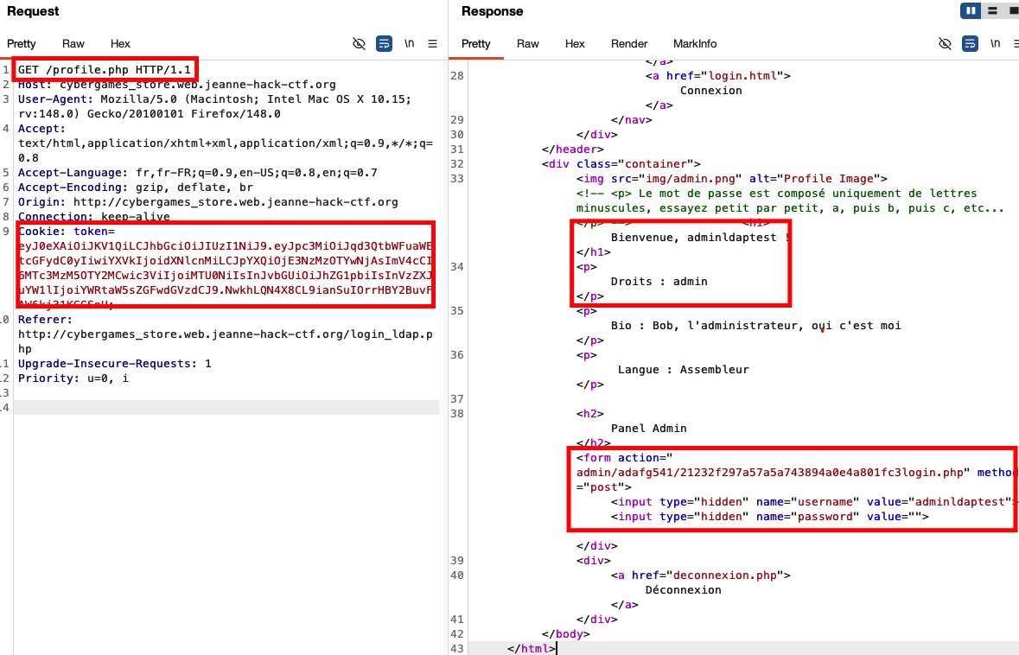This screenshot has width=1019, height=655.
Task: Select the Raw tab in the Request panel
Action: click(73, 43)
